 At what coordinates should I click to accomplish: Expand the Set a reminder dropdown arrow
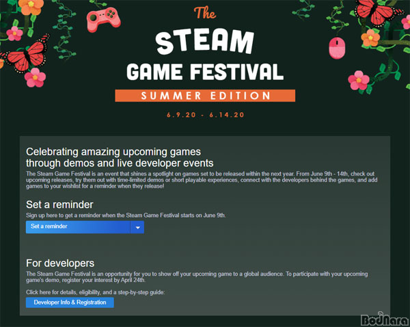tap(137, 227)
